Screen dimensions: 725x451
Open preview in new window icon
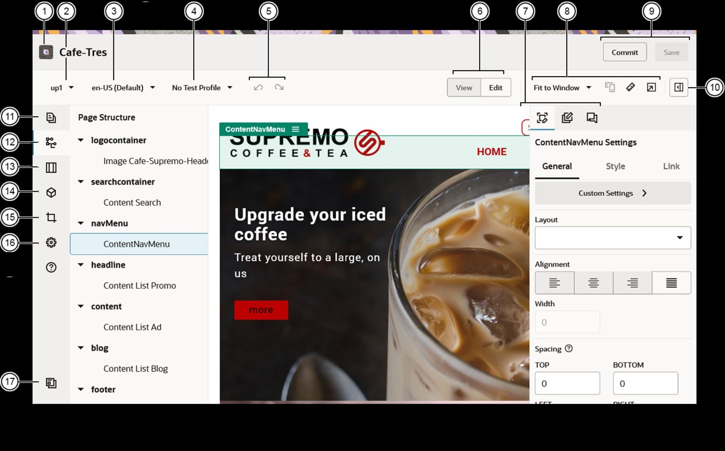click(x=651, y=87)
